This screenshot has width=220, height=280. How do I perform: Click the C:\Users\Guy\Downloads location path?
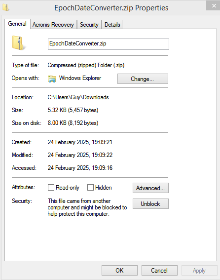78,97
